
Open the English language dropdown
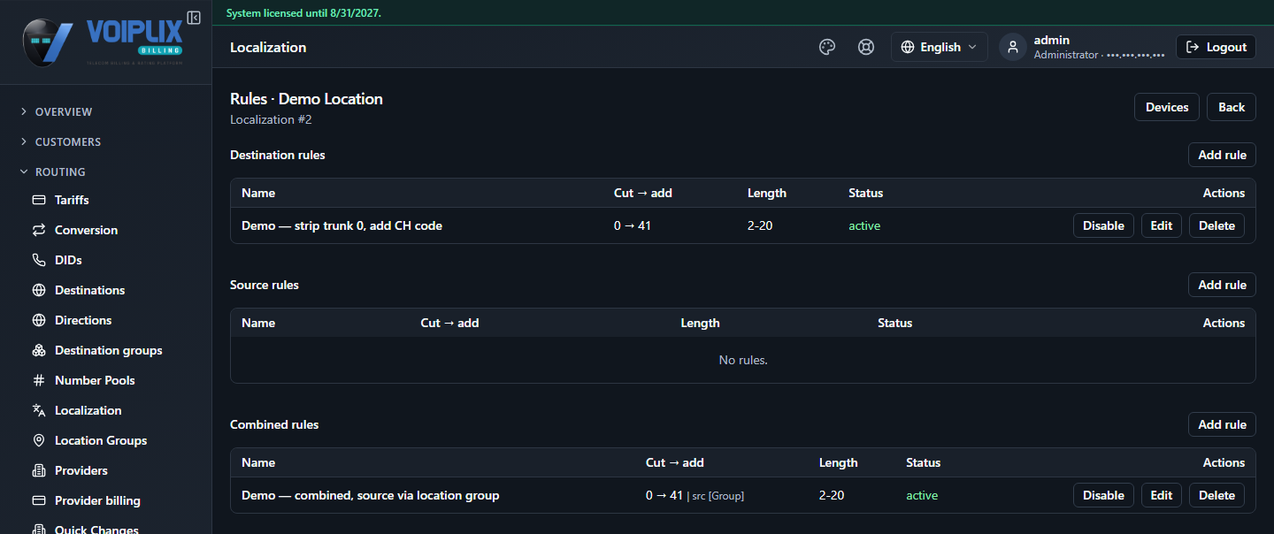tap(940, 48)
